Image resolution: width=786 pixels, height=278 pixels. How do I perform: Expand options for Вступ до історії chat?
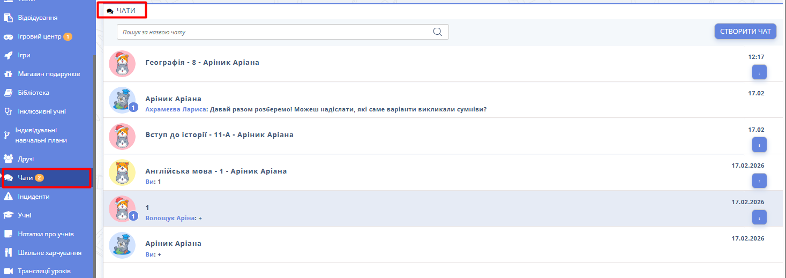759,144
